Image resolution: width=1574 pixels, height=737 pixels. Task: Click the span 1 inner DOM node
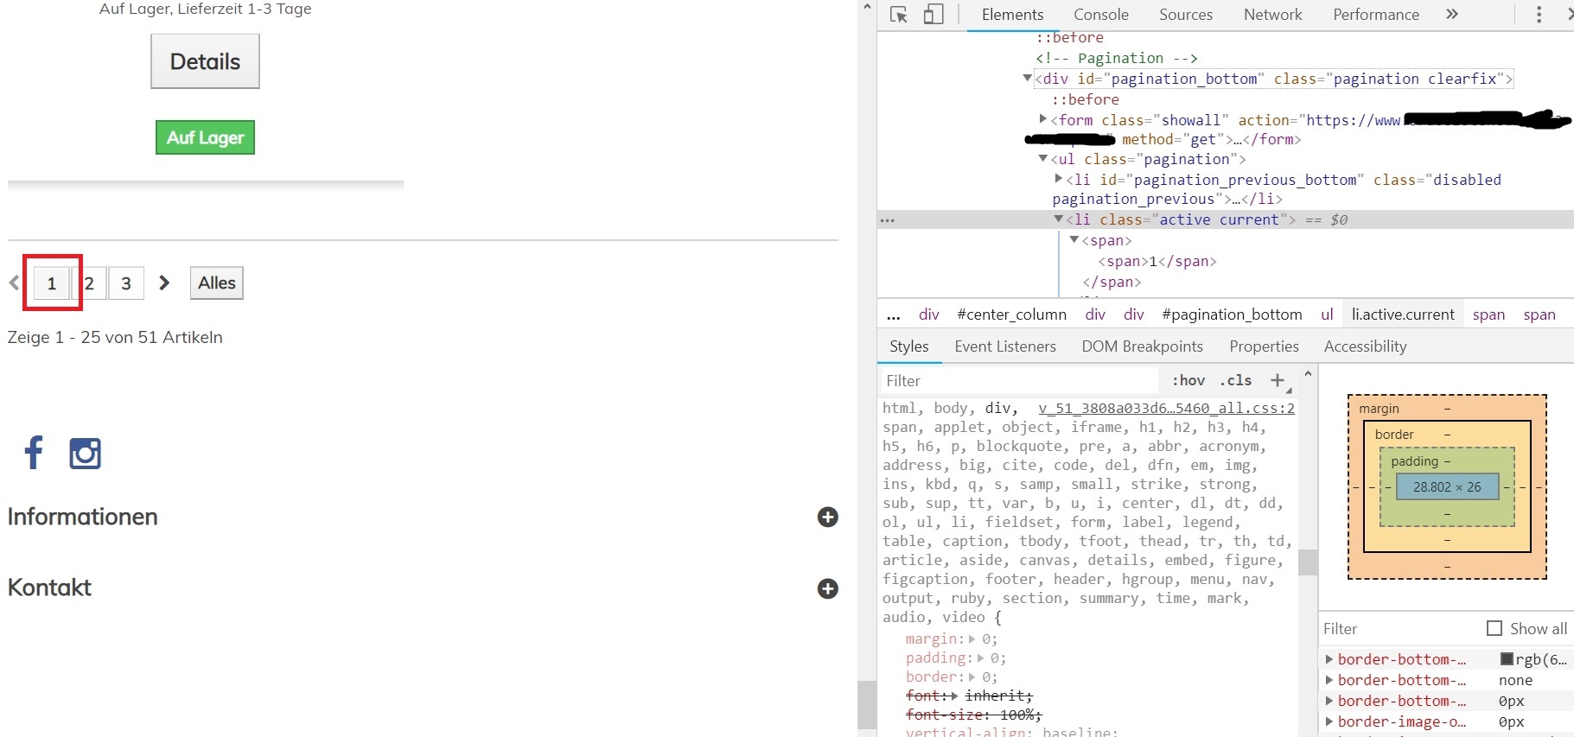coord(1157,261)
